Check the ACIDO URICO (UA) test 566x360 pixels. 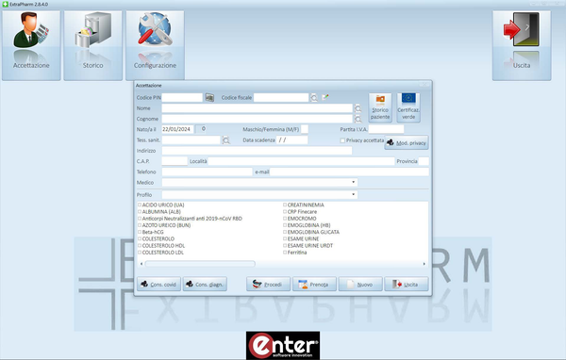point(140,205)
